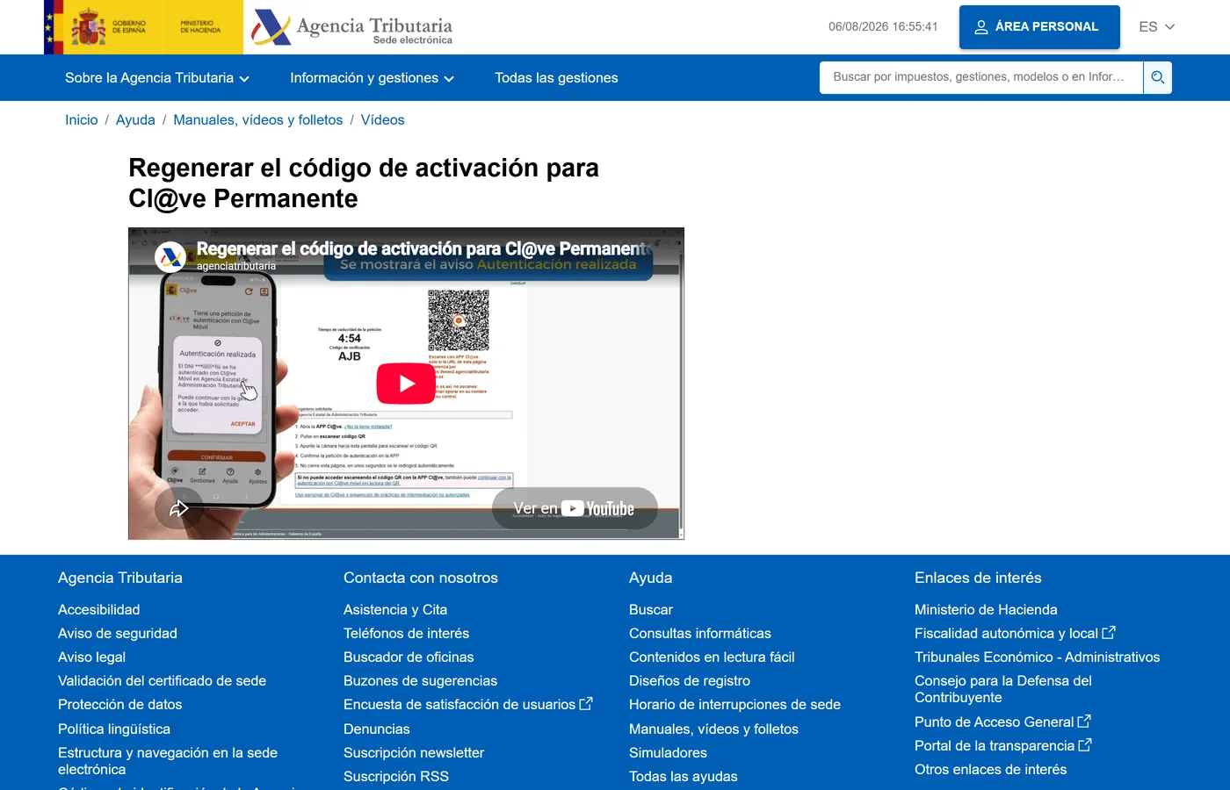Open Buscador de oficinas link
Screen dimensions: 1230x790
(x=409, y=657)
